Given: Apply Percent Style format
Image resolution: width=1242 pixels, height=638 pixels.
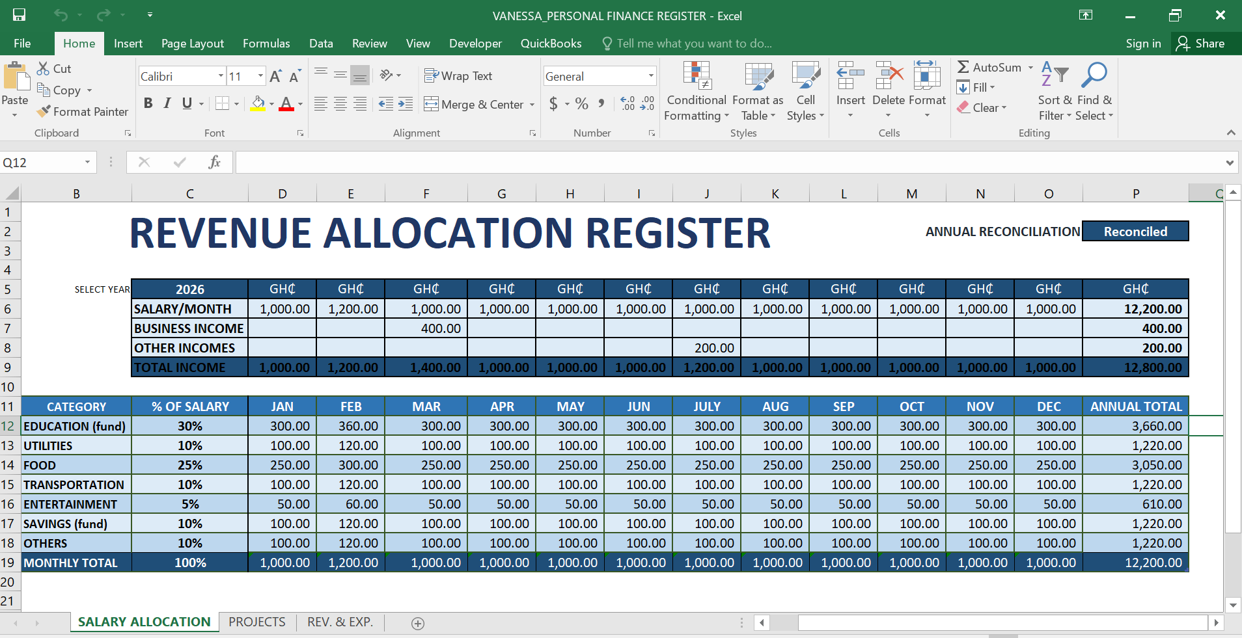Looking at the screenshot, I should click(582, 103).
